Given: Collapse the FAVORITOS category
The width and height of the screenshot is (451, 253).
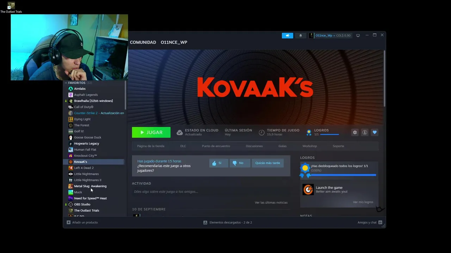Looking at the screenshot, I should (66, 83).
